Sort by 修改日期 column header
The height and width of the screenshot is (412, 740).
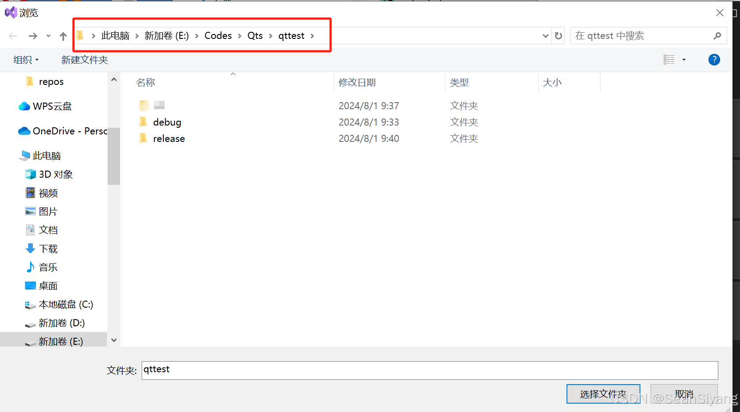click(x=357, y=82)
